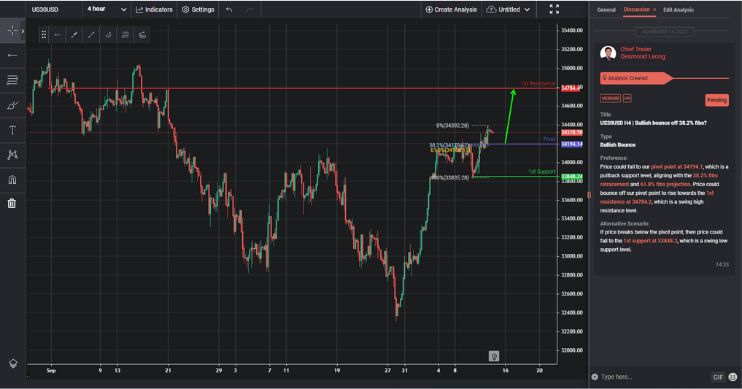The width and height of the screenshot is (742, 389).
Task: Pick the plain diagonal line tool
Action: click(x=91, y=34)
